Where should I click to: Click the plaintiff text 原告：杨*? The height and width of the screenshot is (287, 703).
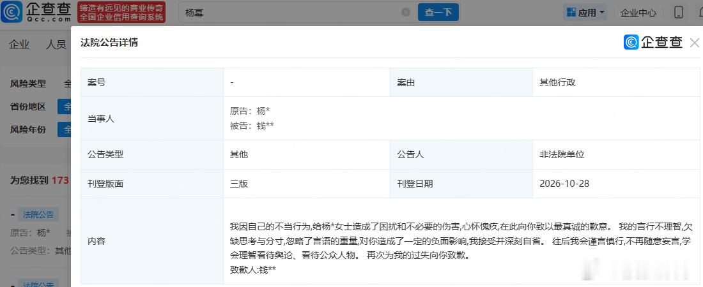coord(250,110)
